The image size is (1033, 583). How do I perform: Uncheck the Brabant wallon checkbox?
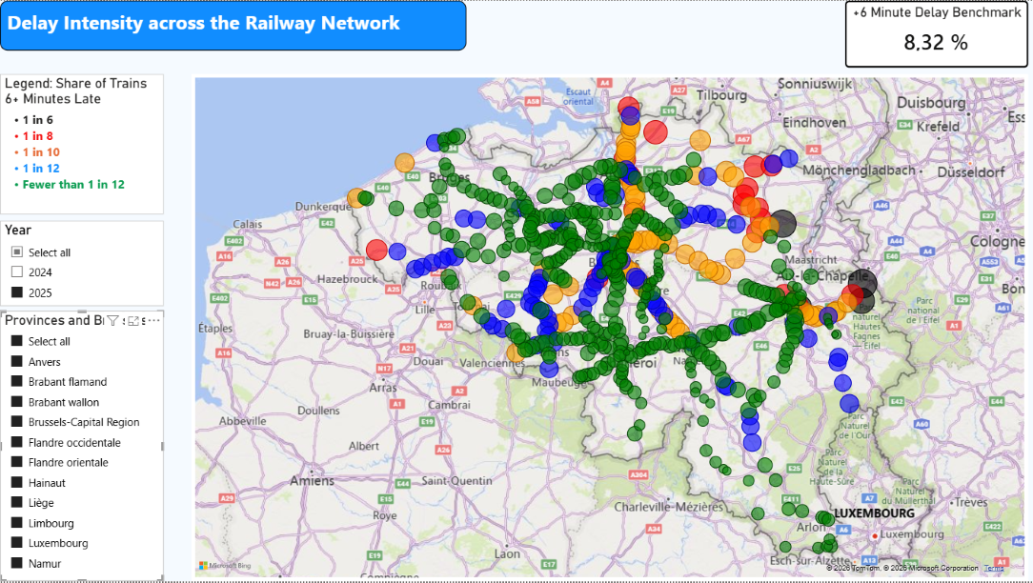coord(17,402)
